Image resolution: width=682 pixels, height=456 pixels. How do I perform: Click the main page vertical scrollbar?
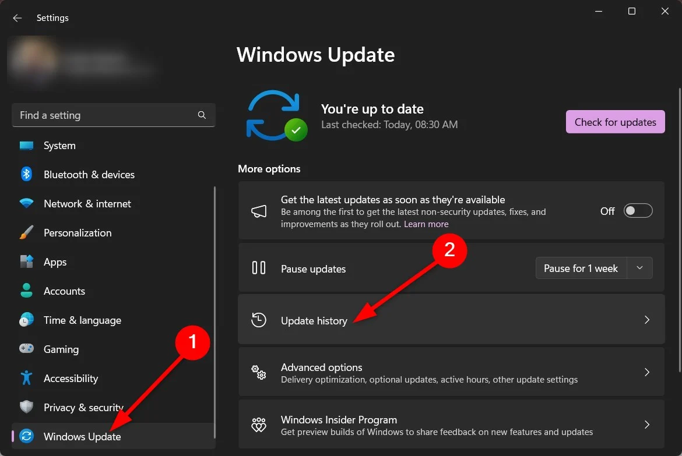[680, 231]
